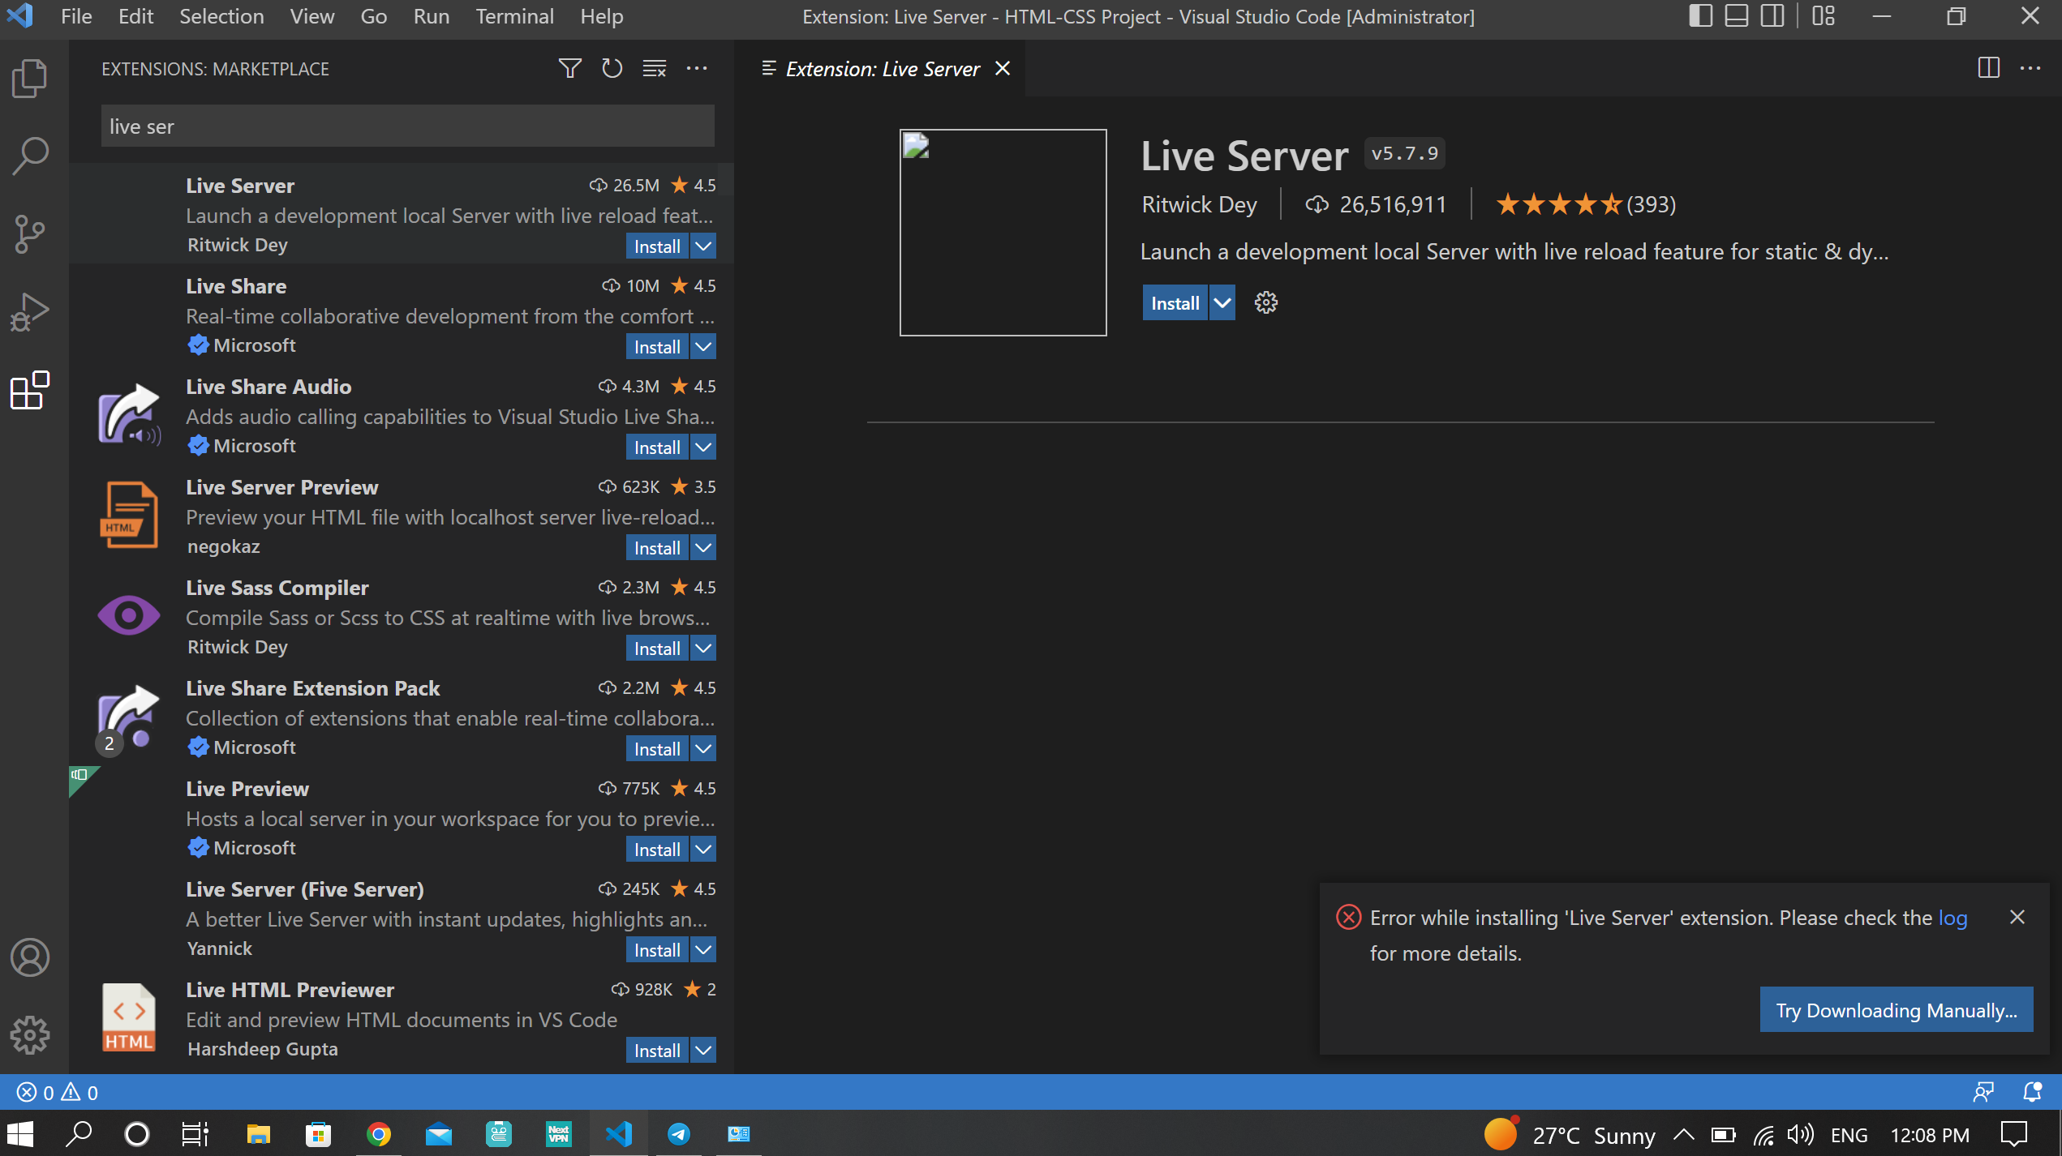Open Telegram from the taskbar
This screenshot has height=1156, width=2062.
pyautogui.click(x=679, y=1133)
